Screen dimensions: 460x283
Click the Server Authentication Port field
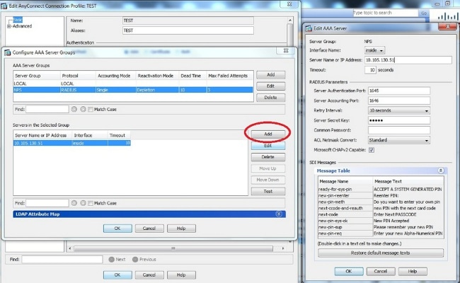(399, 91)
